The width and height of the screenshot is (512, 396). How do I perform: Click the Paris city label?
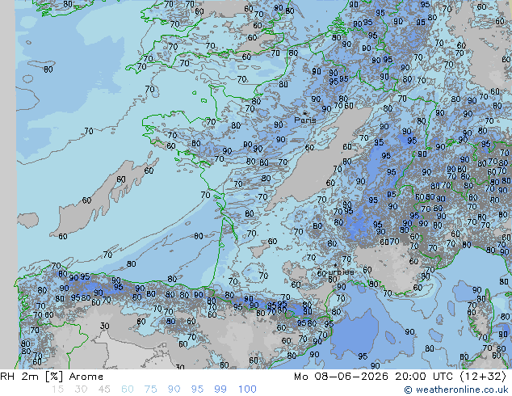pos(305,120)
